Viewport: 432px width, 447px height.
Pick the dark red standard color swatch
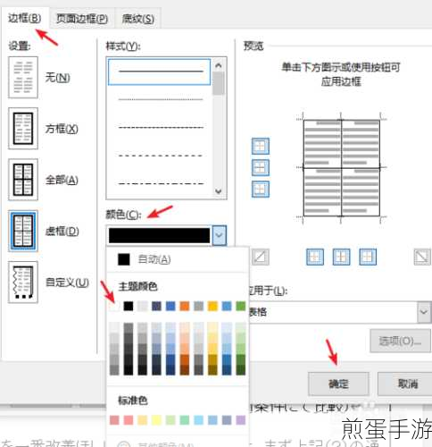(114, 420)
